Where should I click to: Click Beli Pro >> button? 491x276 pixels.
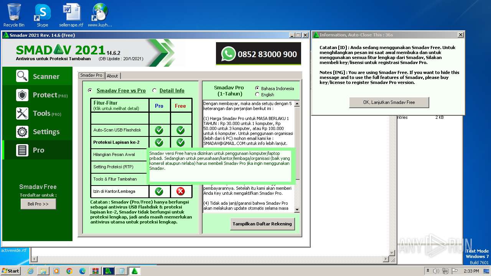click(x=38, y=204)
